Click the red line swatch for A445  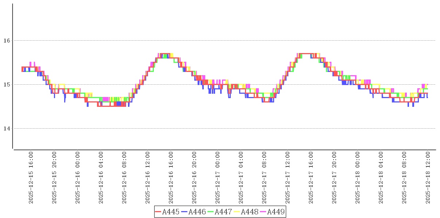coord(158,212)
